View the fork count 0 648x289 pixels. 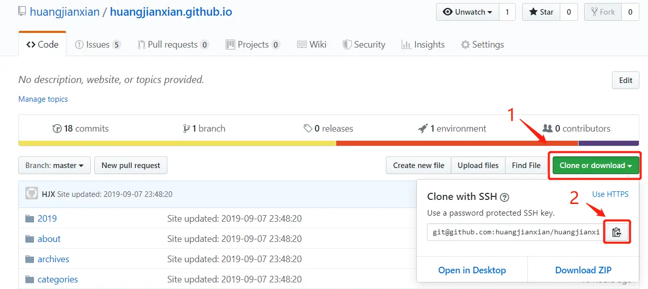630,12
